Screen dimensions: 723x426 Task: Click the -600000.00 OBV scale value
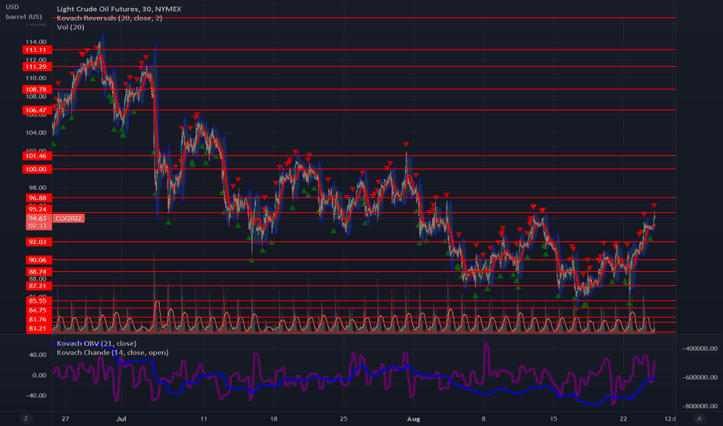(700, 377)
